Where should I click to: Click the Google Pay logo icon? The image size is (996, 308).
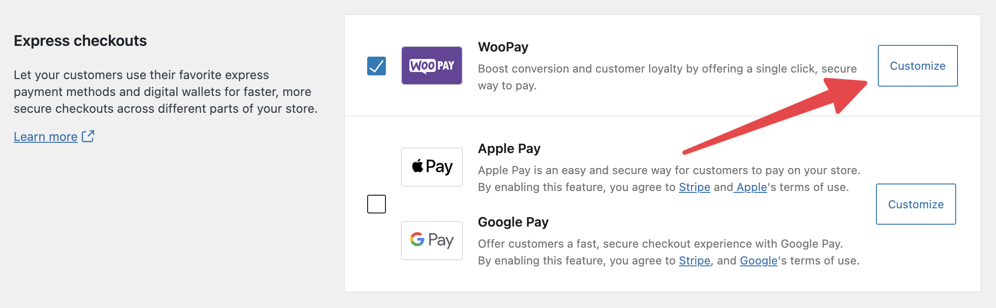pos(431,241)
